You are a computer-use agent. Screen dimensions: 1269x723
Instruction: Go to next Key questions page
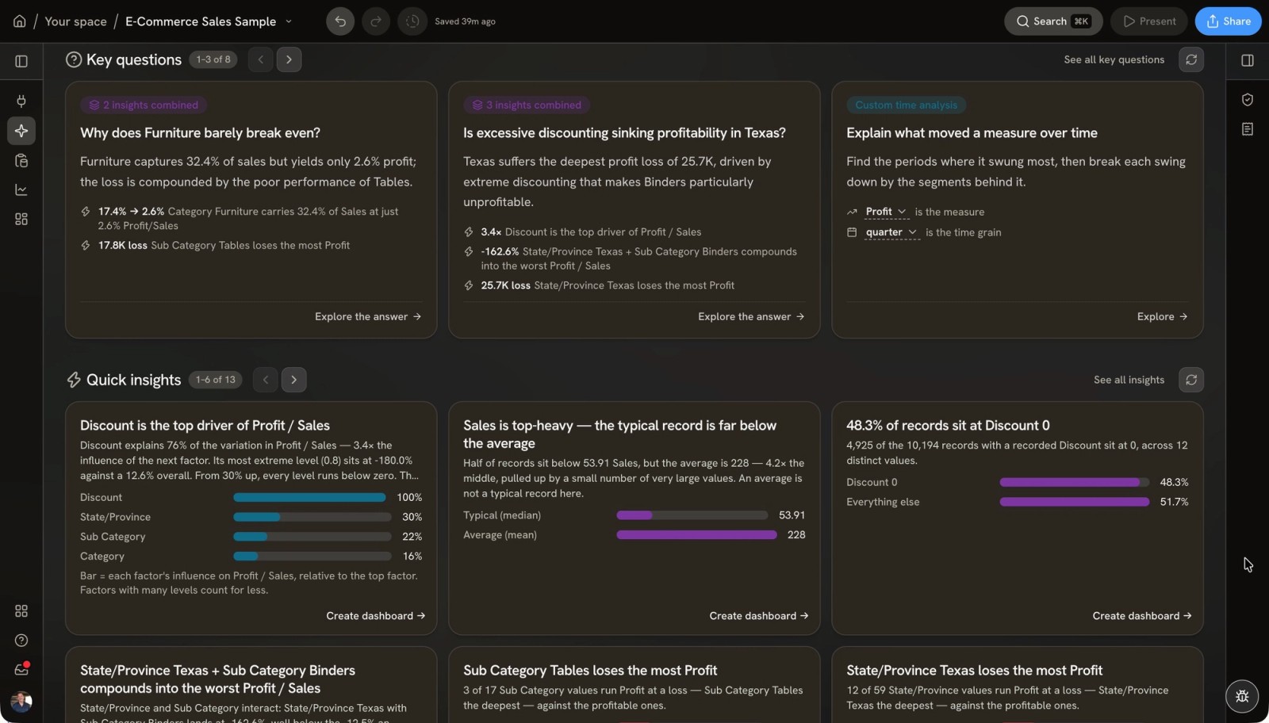(289, 59)
